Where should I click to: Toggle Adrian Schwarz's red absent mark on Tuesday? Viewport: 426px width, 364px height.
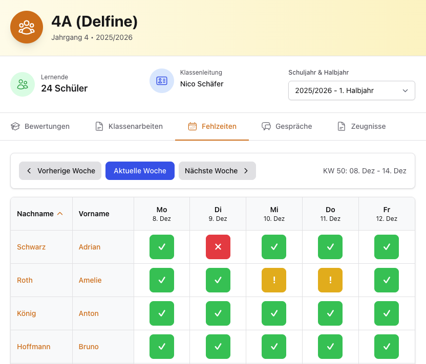tap(218, 247)
